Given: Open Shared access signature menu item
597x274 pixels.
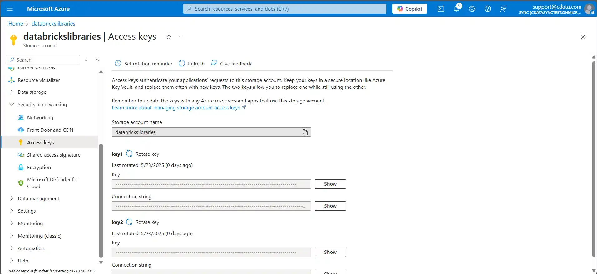Looking at the screenshot, I should coord(54,155).
